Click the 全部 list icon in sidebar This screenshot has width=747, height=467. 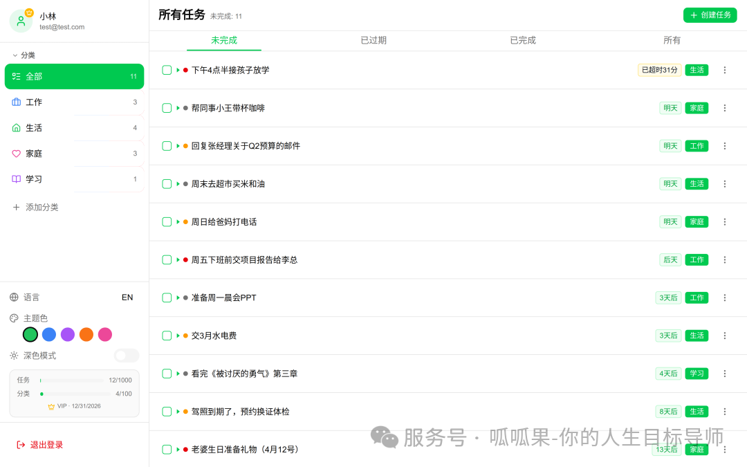tap(15, 76)
